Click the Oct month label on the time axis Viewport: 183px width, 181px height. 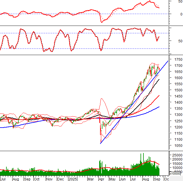coord(37,179)
